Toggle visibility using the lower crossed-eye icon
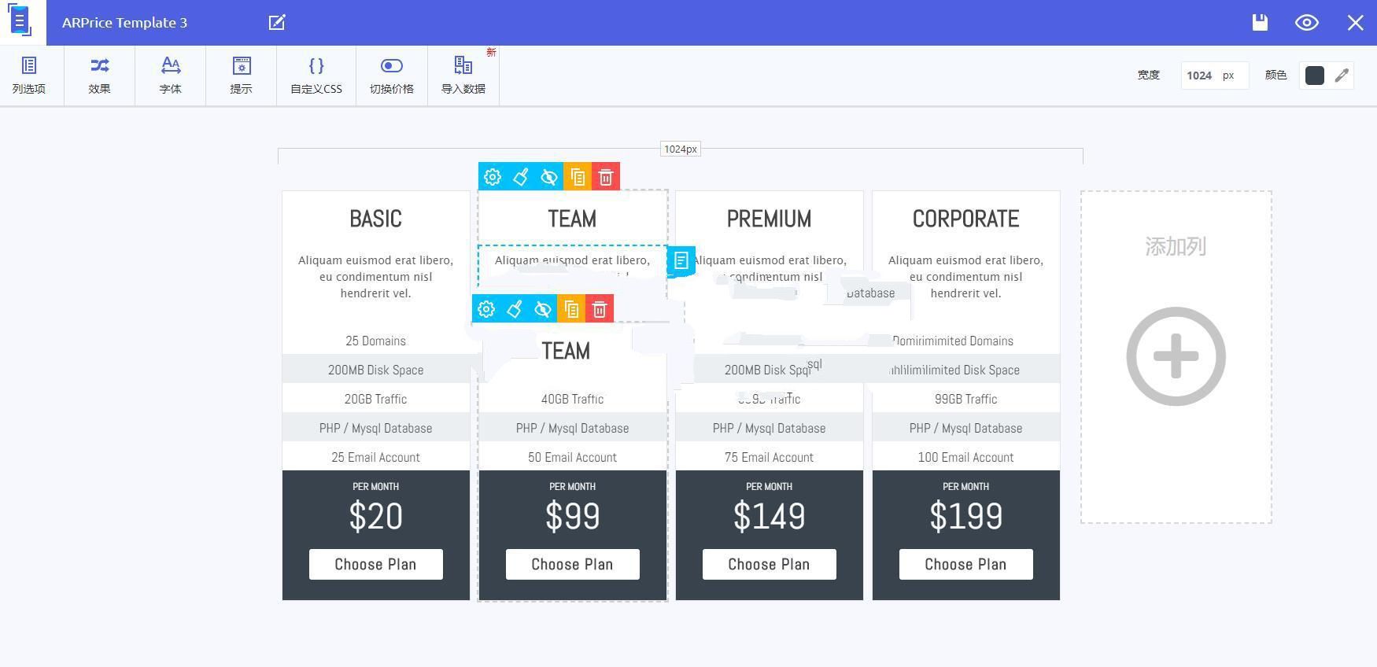 [543, 309]
